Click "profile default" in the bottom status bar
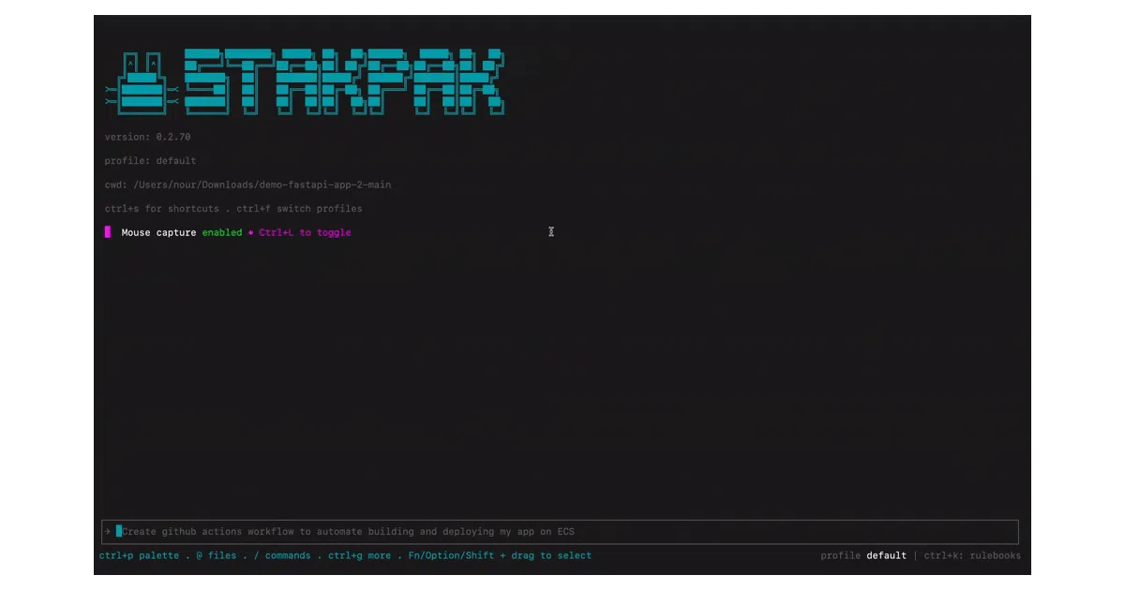 pos(863,555)
